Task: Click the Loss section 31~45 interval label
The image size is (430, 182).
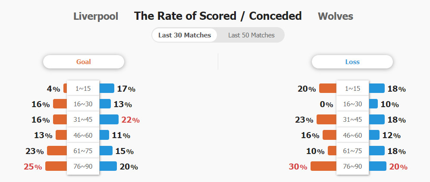Action: [x=352, y=120]
